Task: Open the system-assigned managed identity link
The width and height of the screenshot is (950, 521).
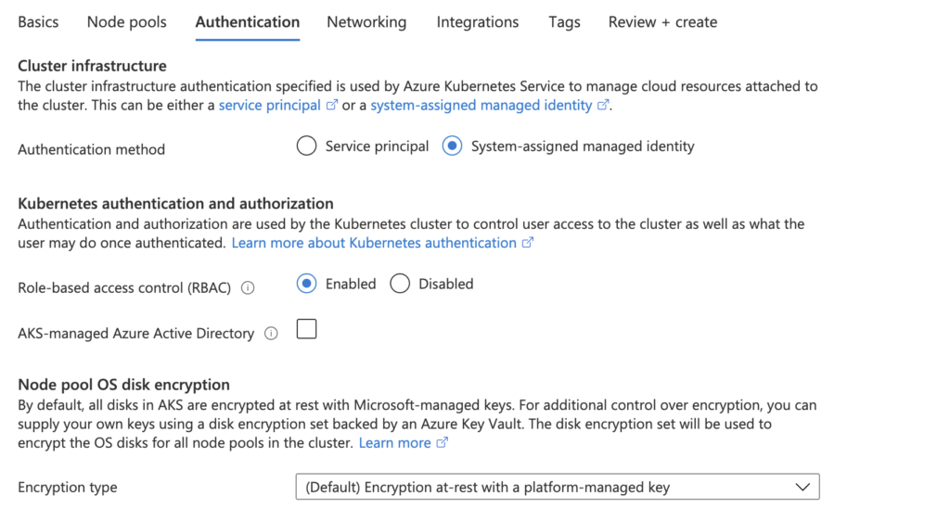Action: (481, 106)
